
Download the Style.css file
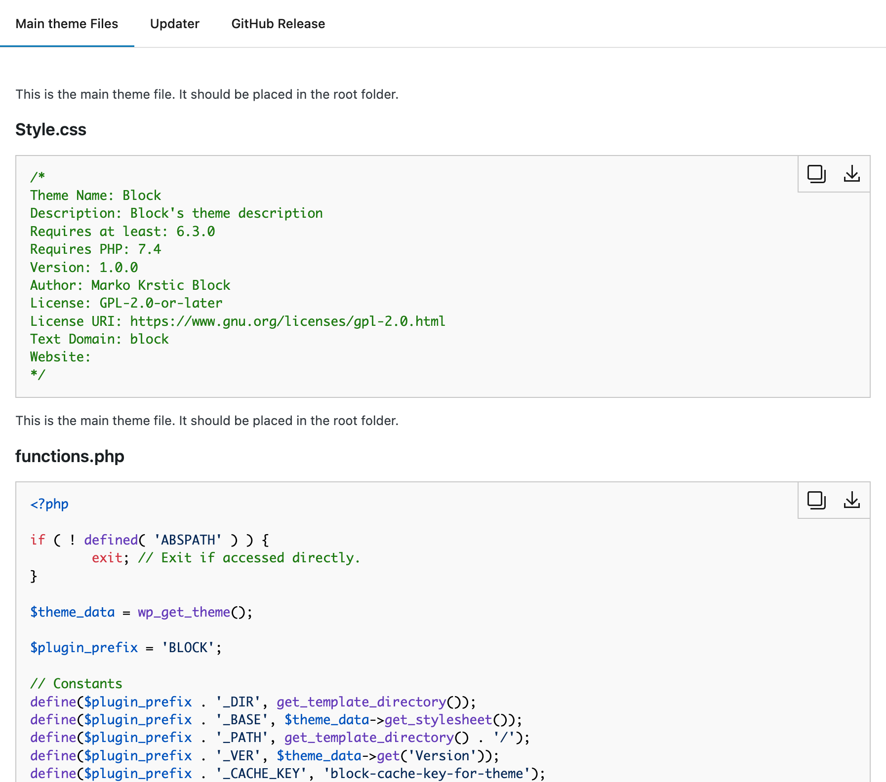[852, 174]
